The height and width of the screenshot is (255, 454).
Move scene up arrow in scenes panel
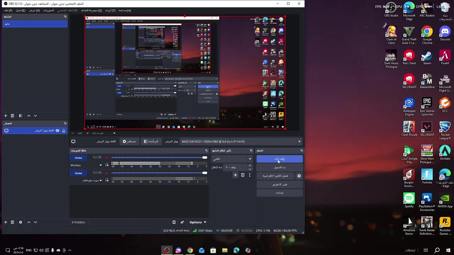coord(29,115)
